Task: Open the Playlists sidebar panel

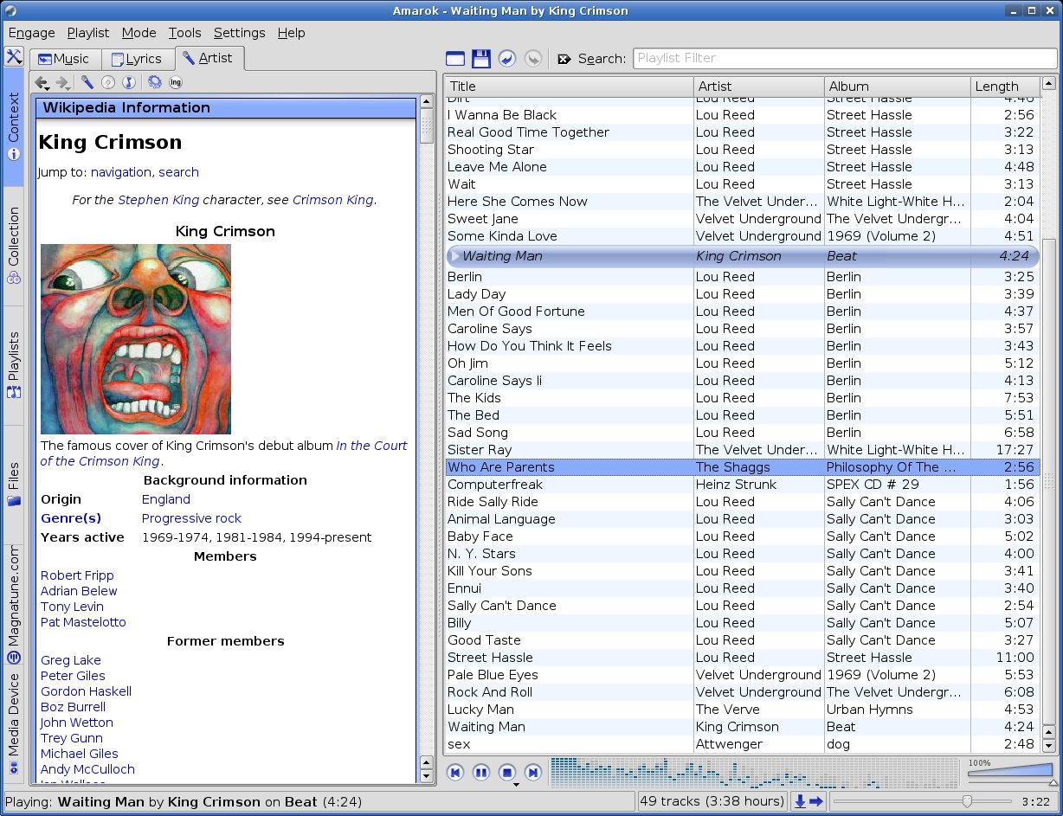Action: pyautogui.click(x=13, y=364)
